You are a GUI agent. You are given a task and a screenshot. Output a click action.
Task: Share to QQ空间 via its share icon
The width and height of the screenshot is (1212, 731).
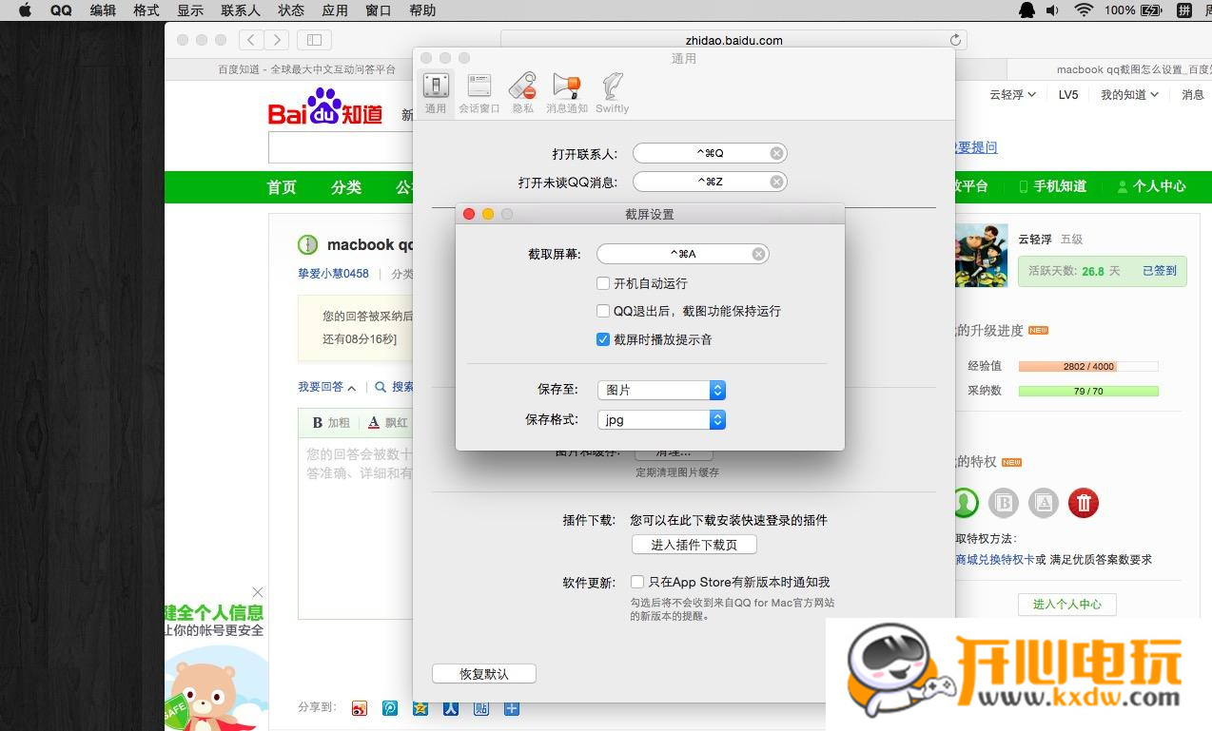pos(420,707)
